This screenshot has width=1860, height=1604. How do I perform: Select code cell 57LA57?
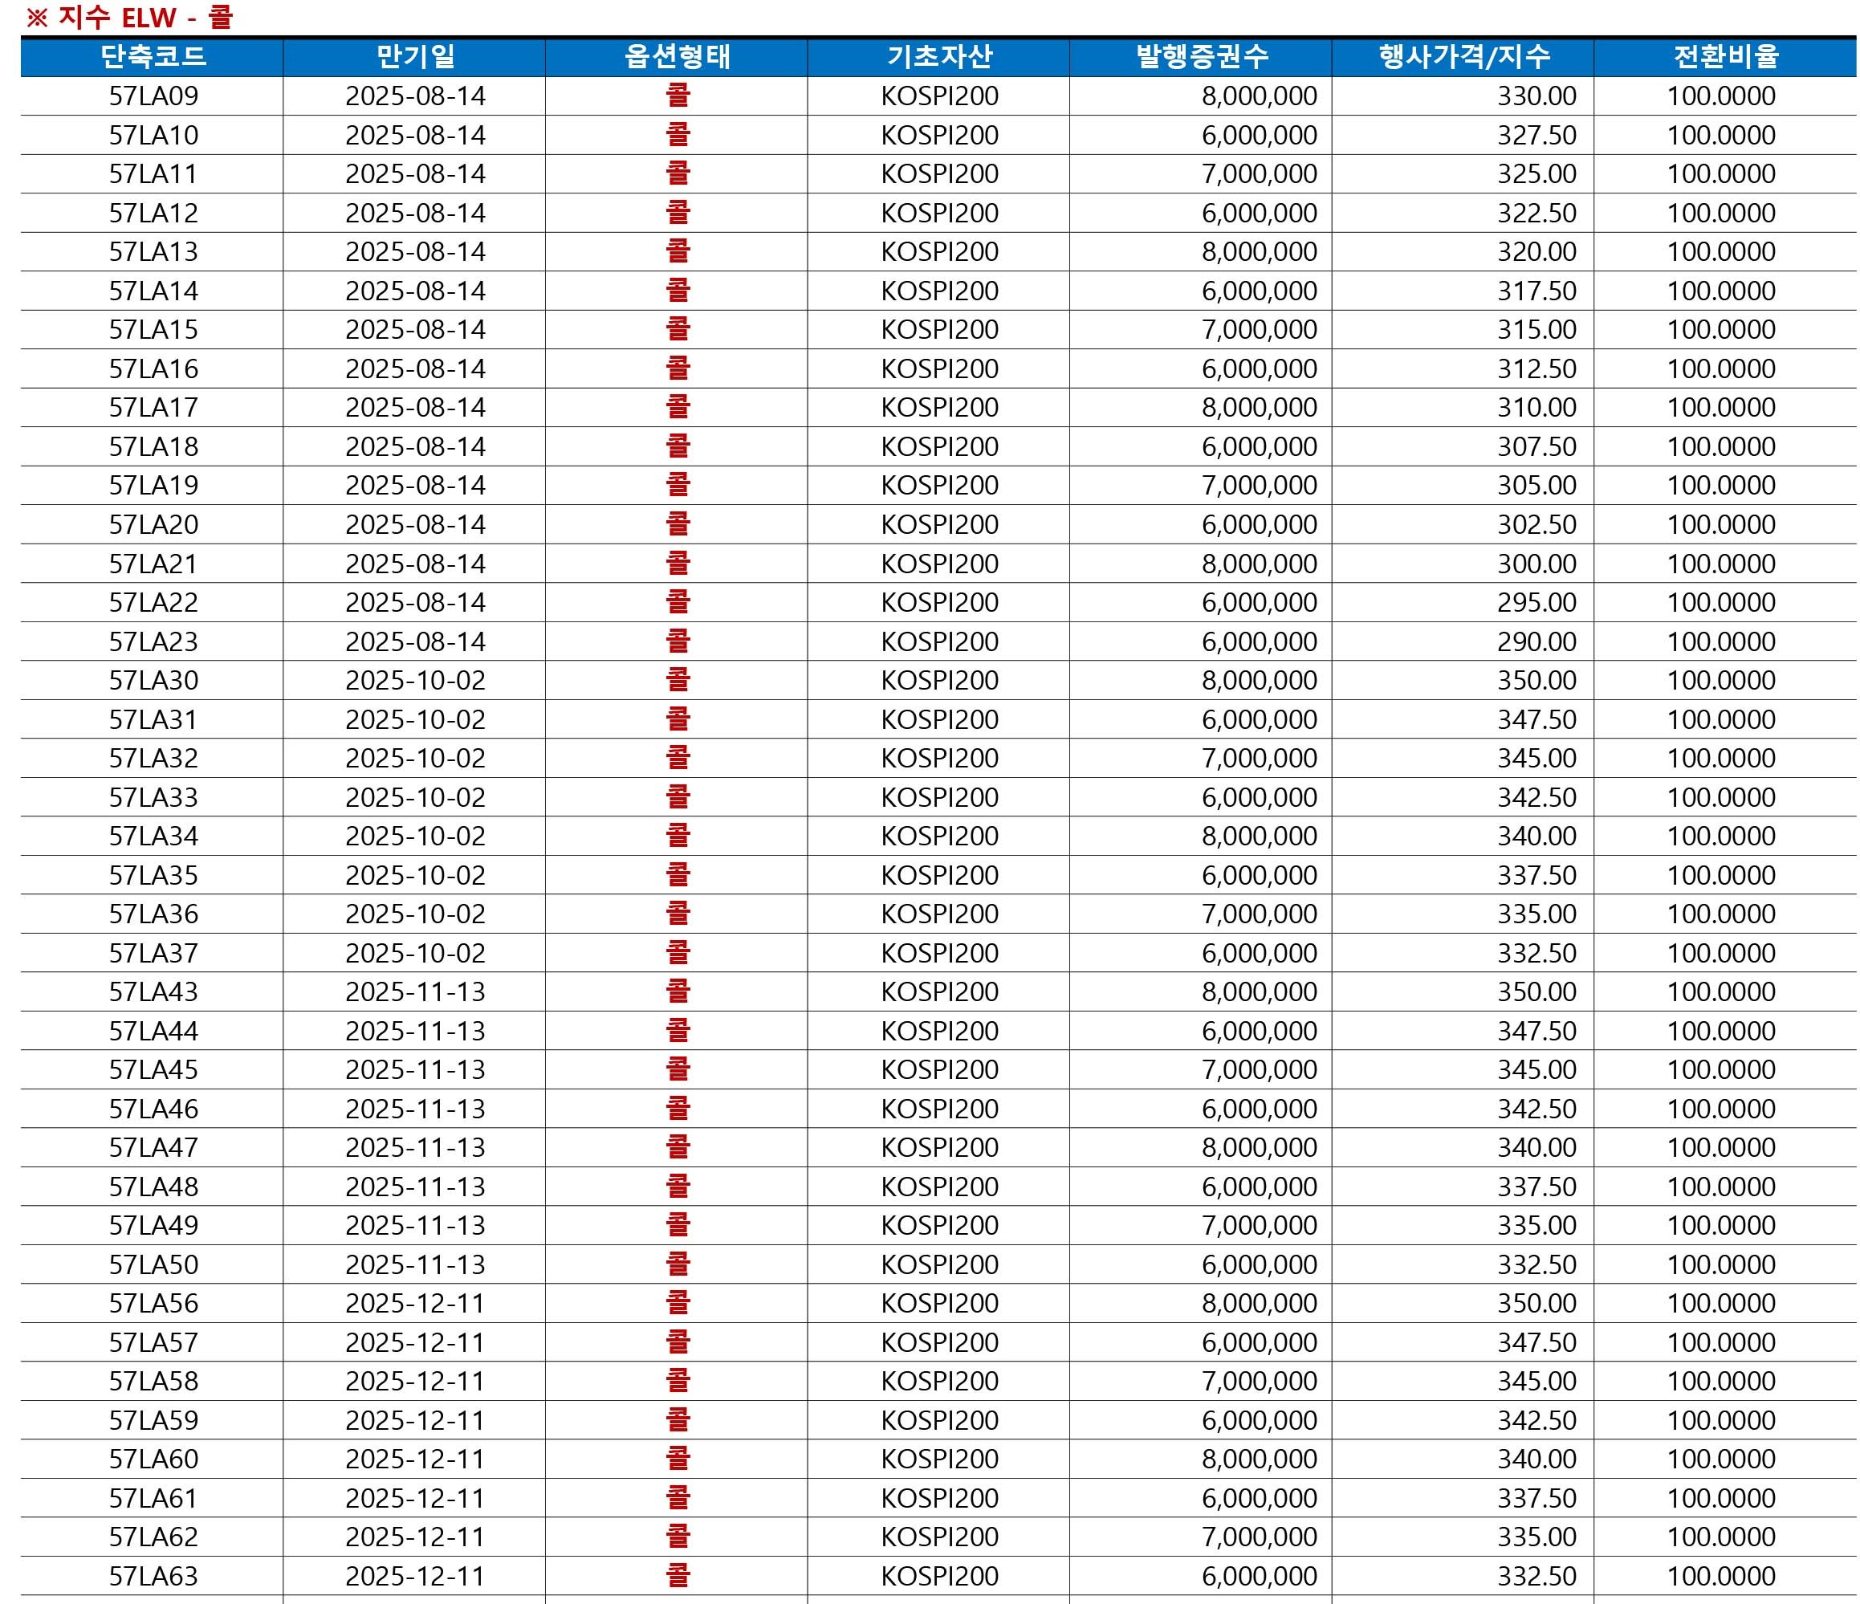(x=153, y=1344)
